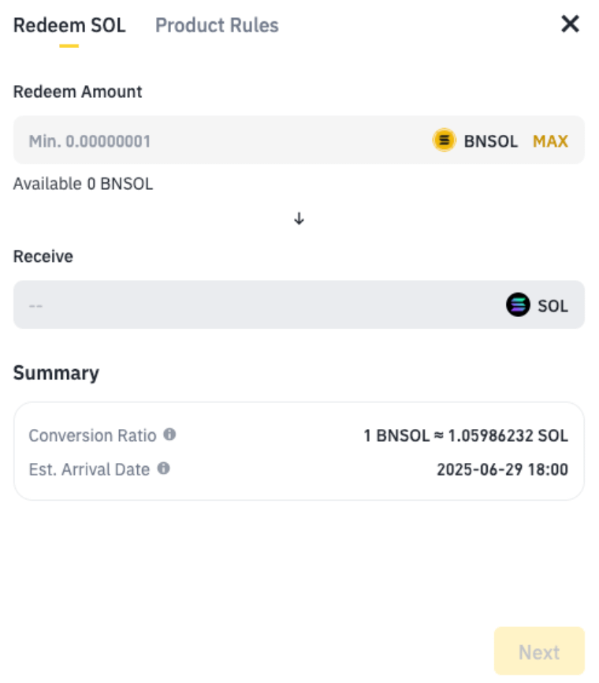Switch to the Product Rules tab

[x=217, y=25]
